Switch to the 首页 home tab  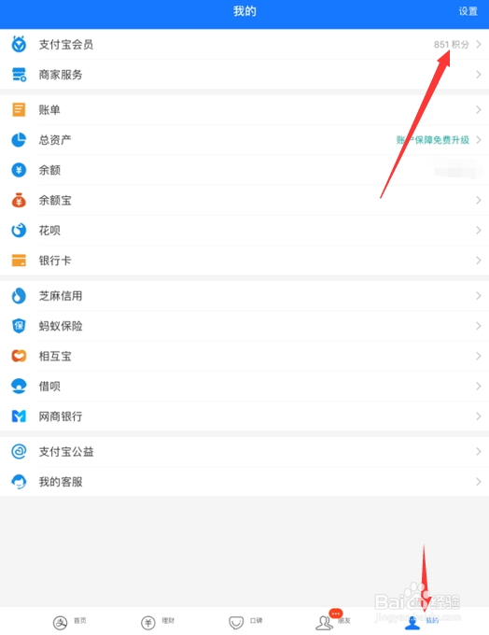[x=70, y=622]
